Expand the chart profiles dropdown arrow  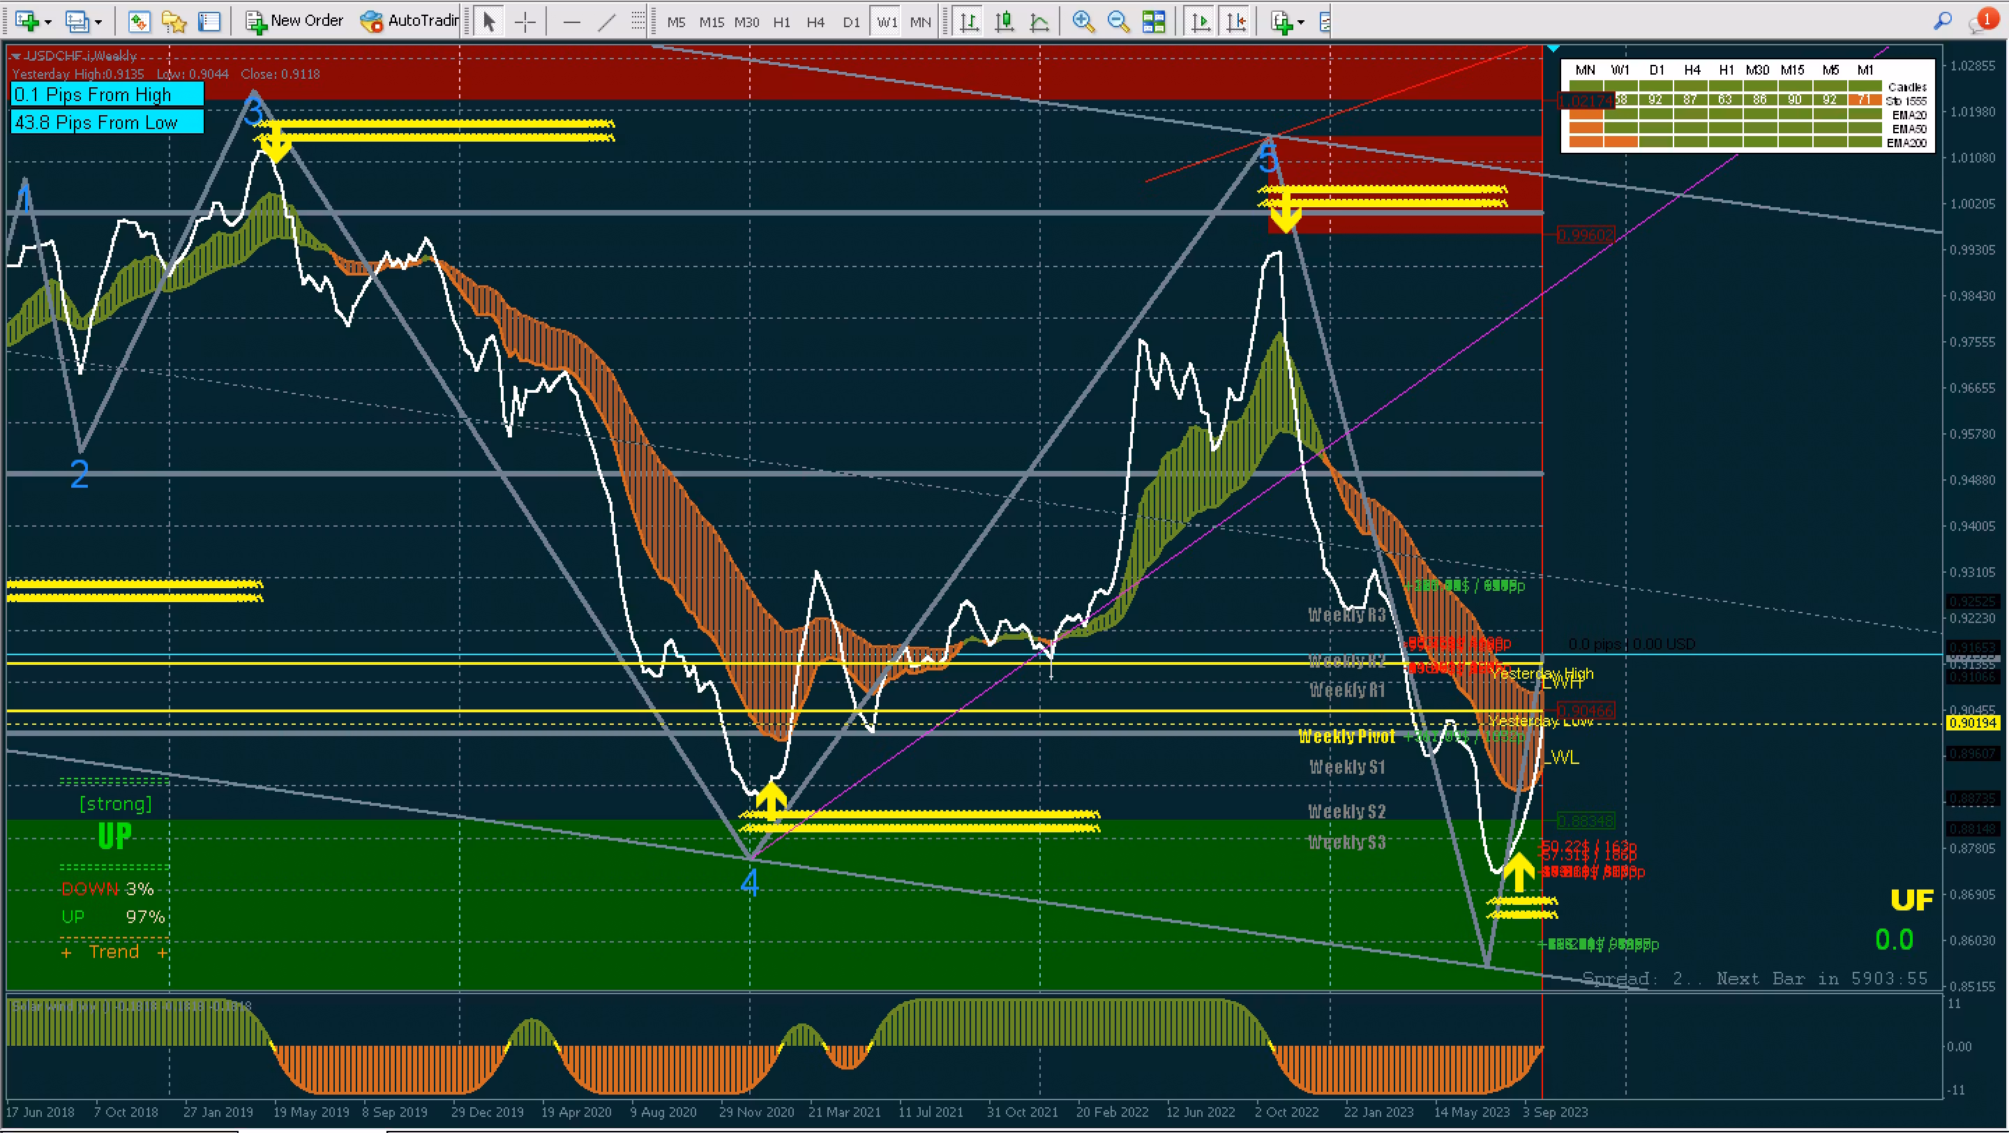pos(98,22)
